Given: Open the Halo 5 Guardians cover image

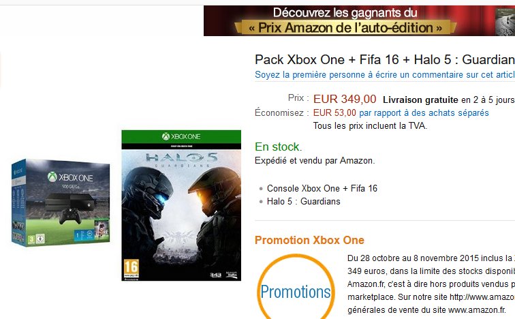Looking at the screenshot, I should (181, 205).
